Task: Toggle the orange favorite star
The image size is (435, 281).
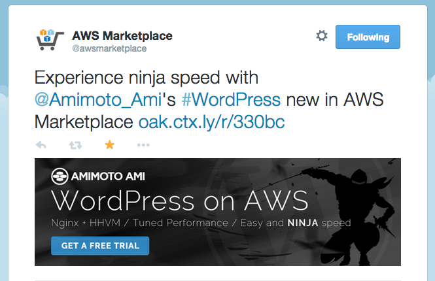Action: pyautogui.click(x=110, y=144)
